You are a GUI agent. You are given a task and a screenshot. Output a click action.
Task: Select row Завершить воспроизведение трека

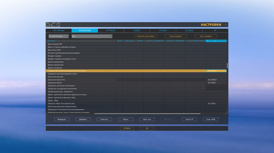click(136, 74)
